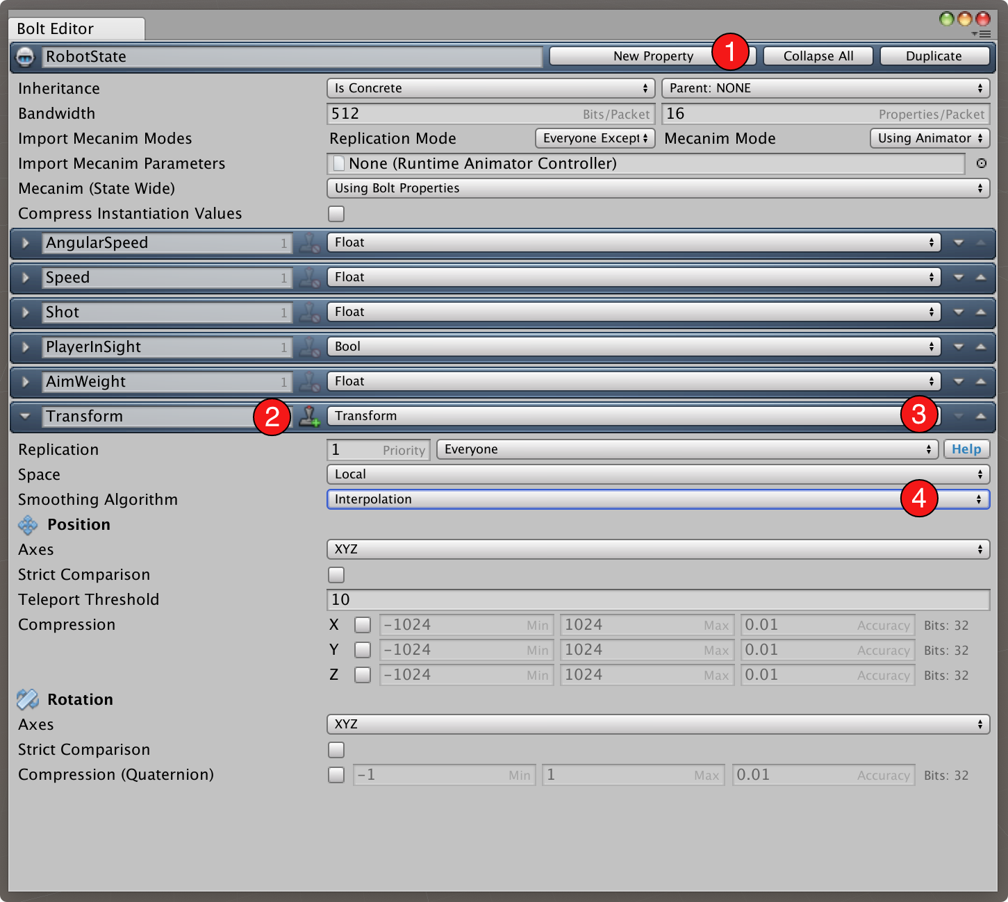Collapse the Transform property
Image resolution: width=1008 pixels, height=902 pixels.
[x=26, y=416]
